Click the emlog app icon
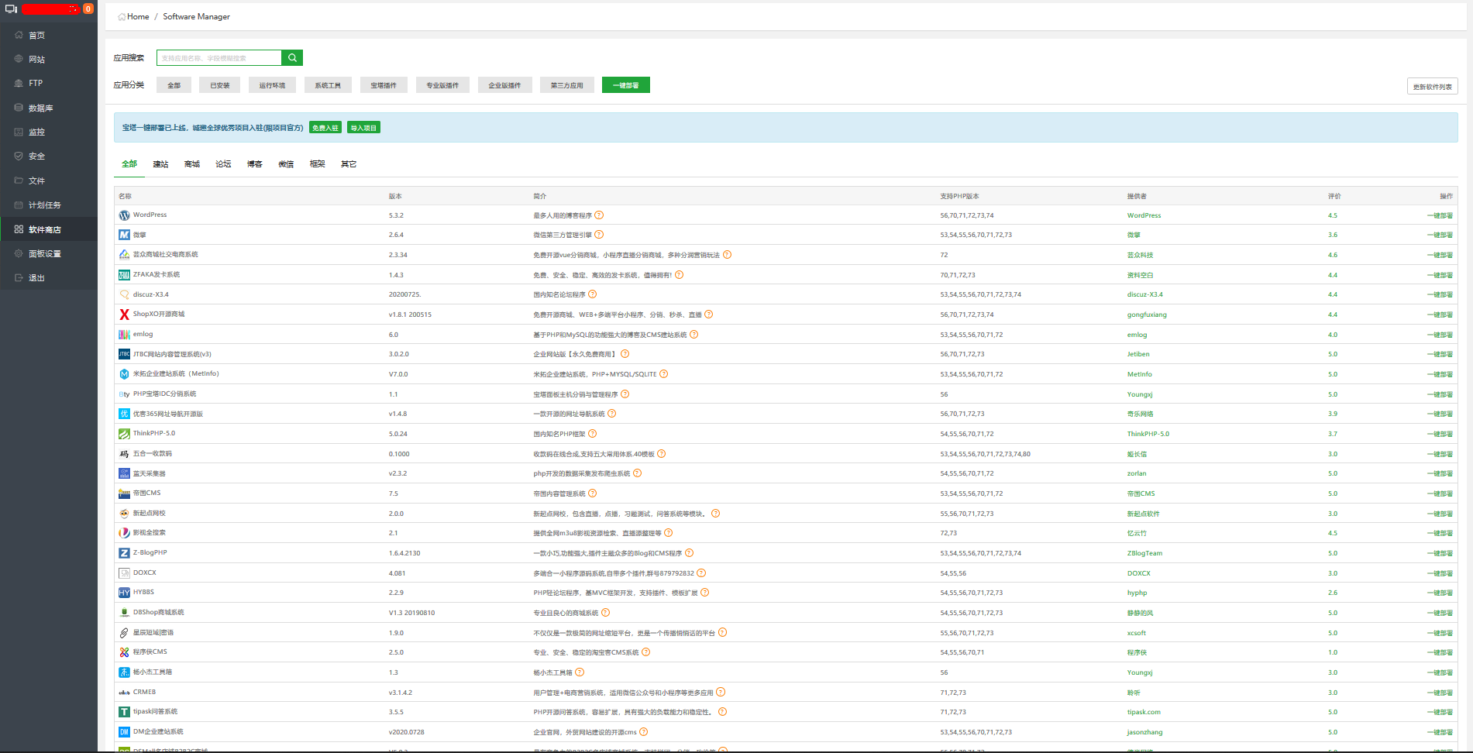Image resolution: width=1473 pixels, height=753 pixels. [124, 335]
